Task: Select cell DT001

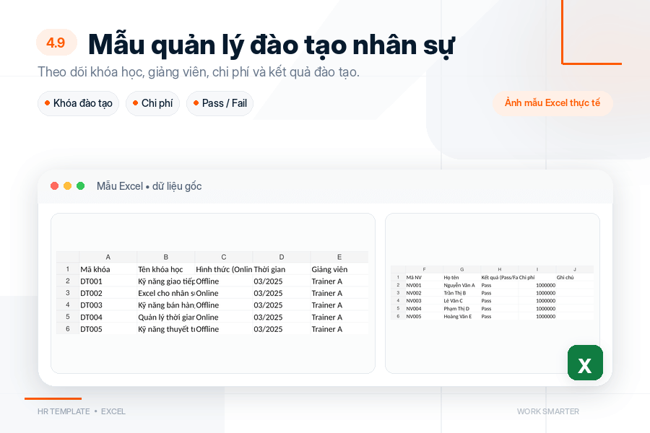Action: click(108, 281)
